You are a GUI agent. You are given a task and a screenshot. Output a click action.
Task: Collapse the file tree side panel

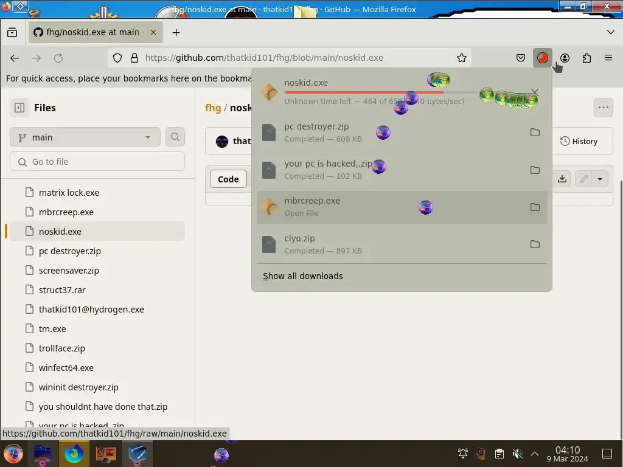pyautogui.click(x=19, y=108)
